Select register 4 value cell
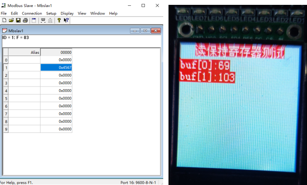 click(56, 91)
